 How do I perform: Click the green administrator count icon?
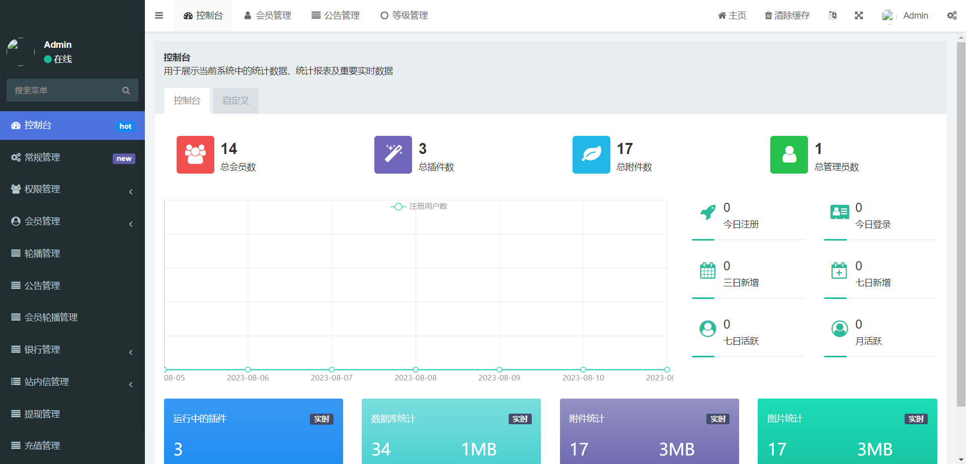point(789,154)
